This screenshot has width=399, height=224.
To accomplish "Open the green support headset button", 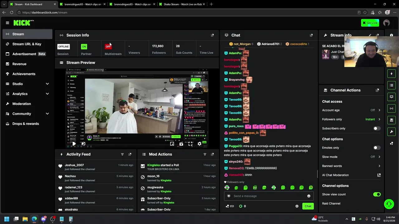I will pos(389,204).
